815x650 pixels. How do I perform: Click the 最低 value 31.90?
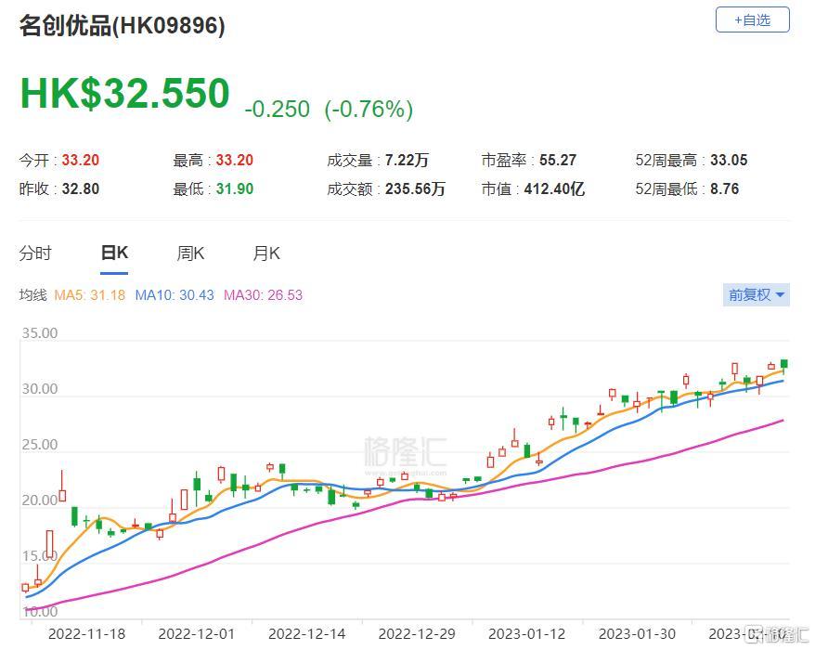235,188
